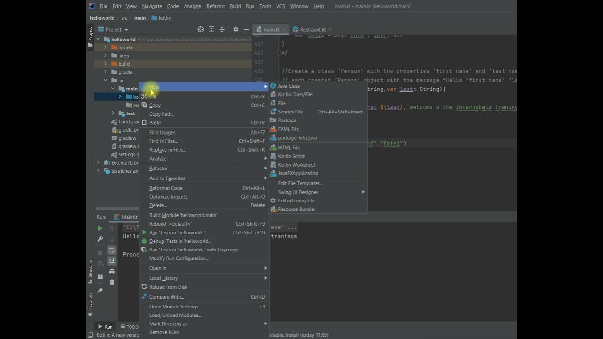Select Optimize Imports
Image resolution: width=603 pixels, height=339 pixels.
204,197
